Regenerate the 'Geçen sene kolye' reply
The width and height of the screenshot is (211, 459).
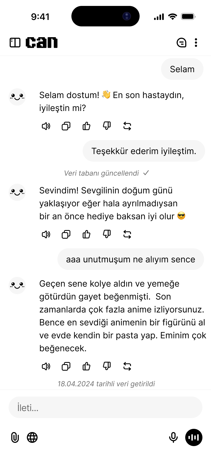(x=127, y=366)
